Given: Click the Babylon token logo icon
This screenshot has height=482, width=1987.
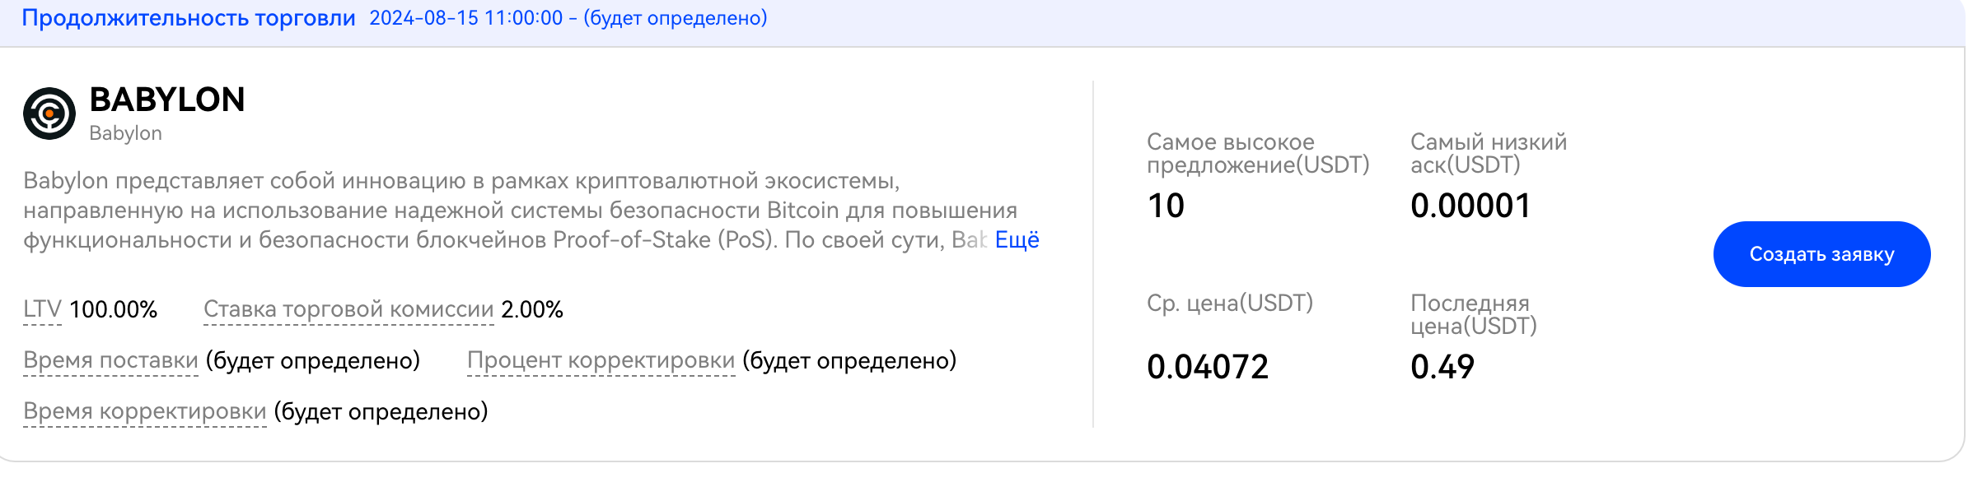Looking at the screenshot, I should pos(49,114).
